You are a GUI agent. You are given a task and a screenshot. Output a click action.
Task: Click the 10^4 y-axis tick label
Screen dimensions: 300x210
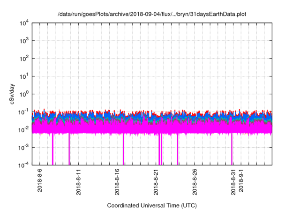[24, 23]
